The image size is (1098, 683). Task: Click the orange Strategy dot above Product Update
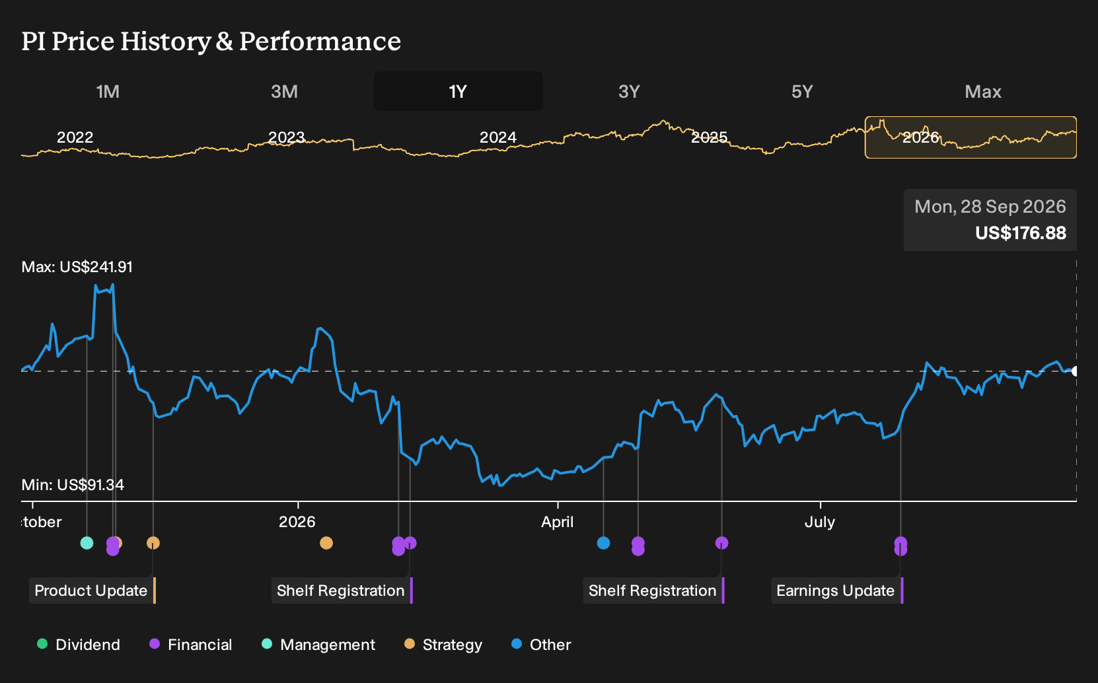153,543
